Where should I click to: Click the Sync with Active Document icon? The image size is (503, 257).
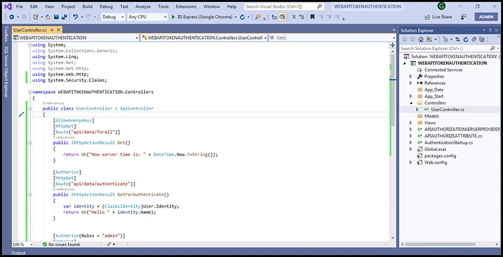457,40
